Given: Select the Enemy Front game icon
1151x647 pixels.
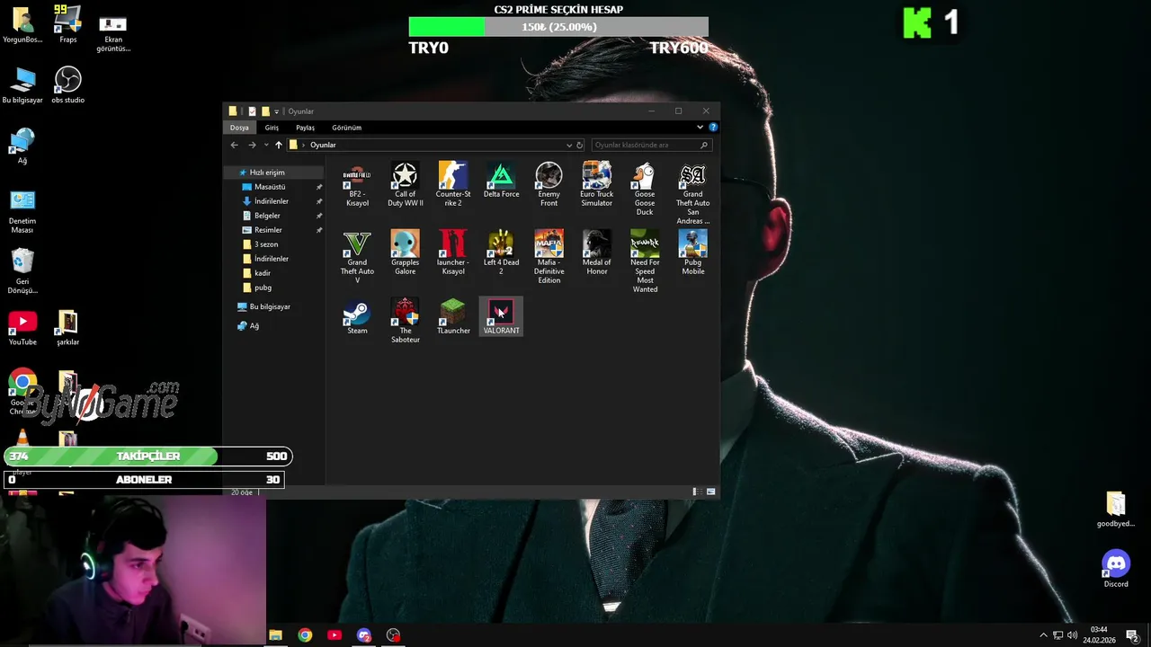Looking at the screenshot, I should pos(549,185).
